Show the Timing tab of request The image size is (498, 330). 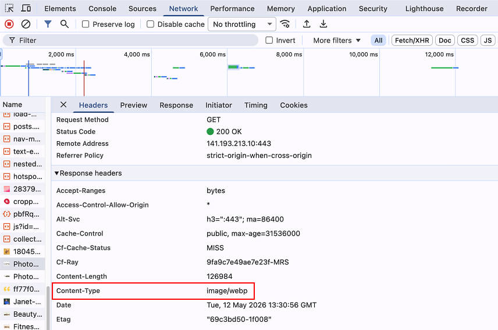(x=255, y=105)
